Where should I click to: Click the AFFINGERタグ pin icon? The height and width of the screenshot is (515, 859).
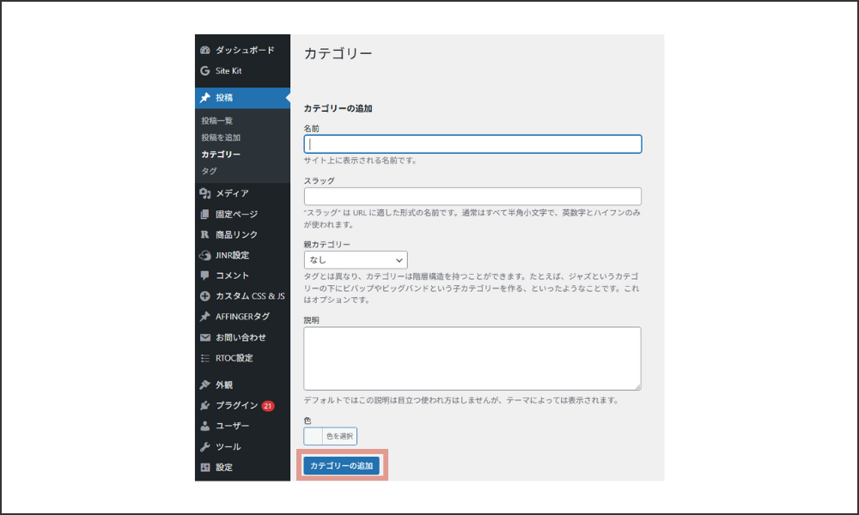click(x=205, y=317)
